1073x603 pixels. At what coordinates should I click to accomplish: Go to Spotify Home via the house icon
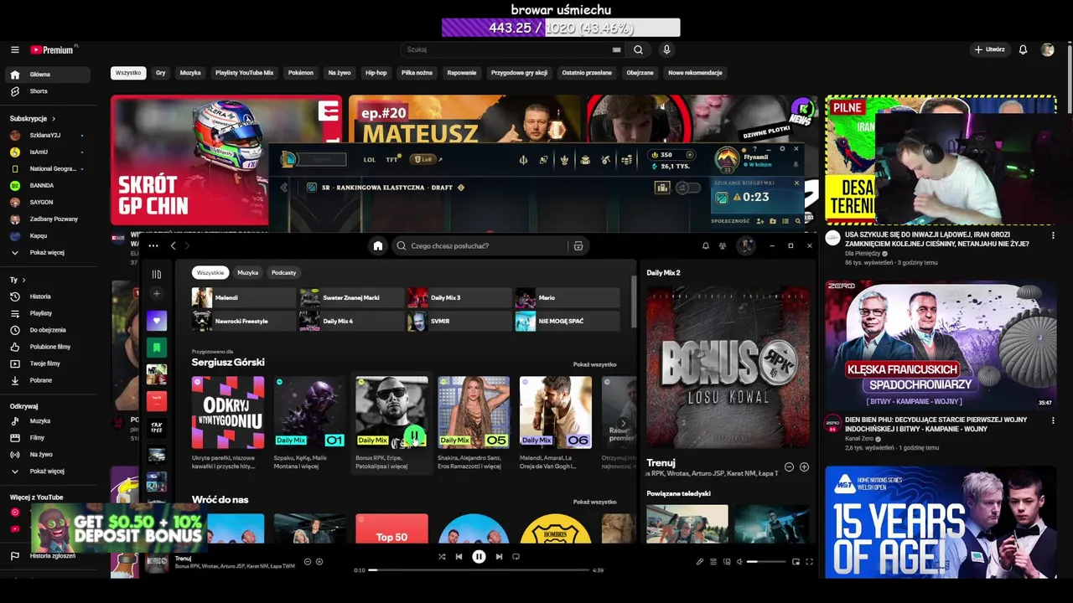(378, 245)
